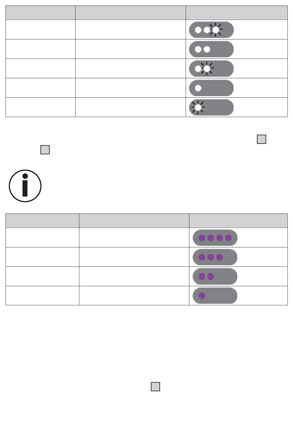
Task: Click the small gray square directly above info icon
Action: (x=45, y=150)
